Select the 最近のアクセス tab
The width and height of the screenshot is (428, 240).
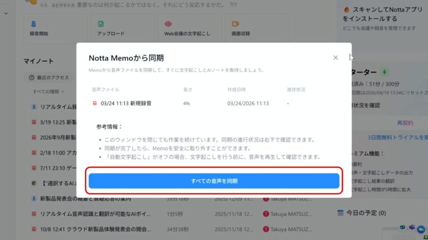click(x=48, y=77)
